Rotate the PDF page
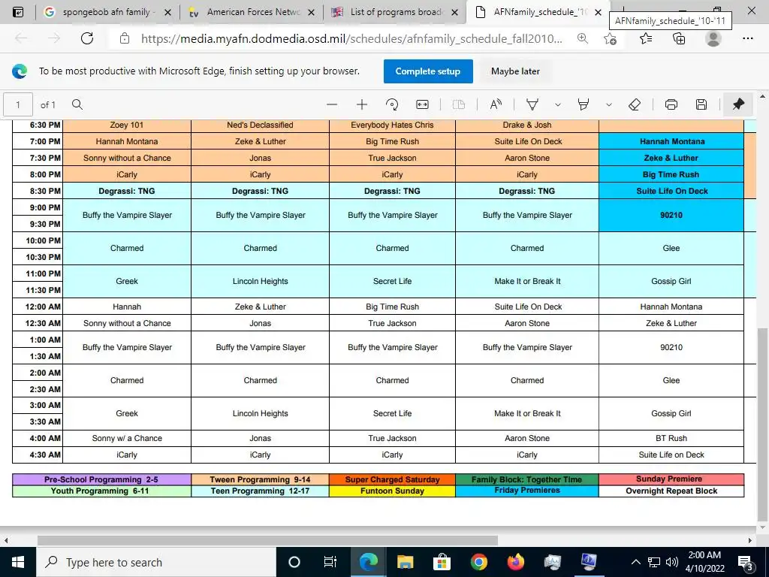769x577 pixels. point(392,104)
